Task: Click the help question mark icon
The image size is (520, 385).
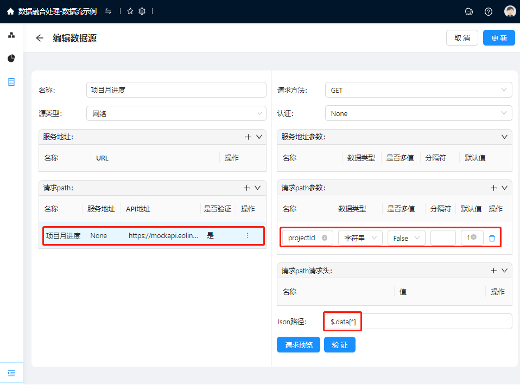Action: click(x=489, y=11)
